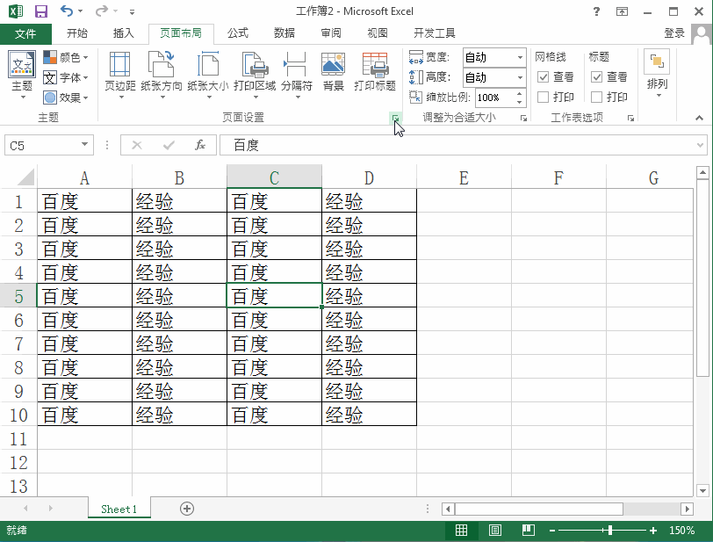Switch to Formulas (公式) tab

[238, 33]
